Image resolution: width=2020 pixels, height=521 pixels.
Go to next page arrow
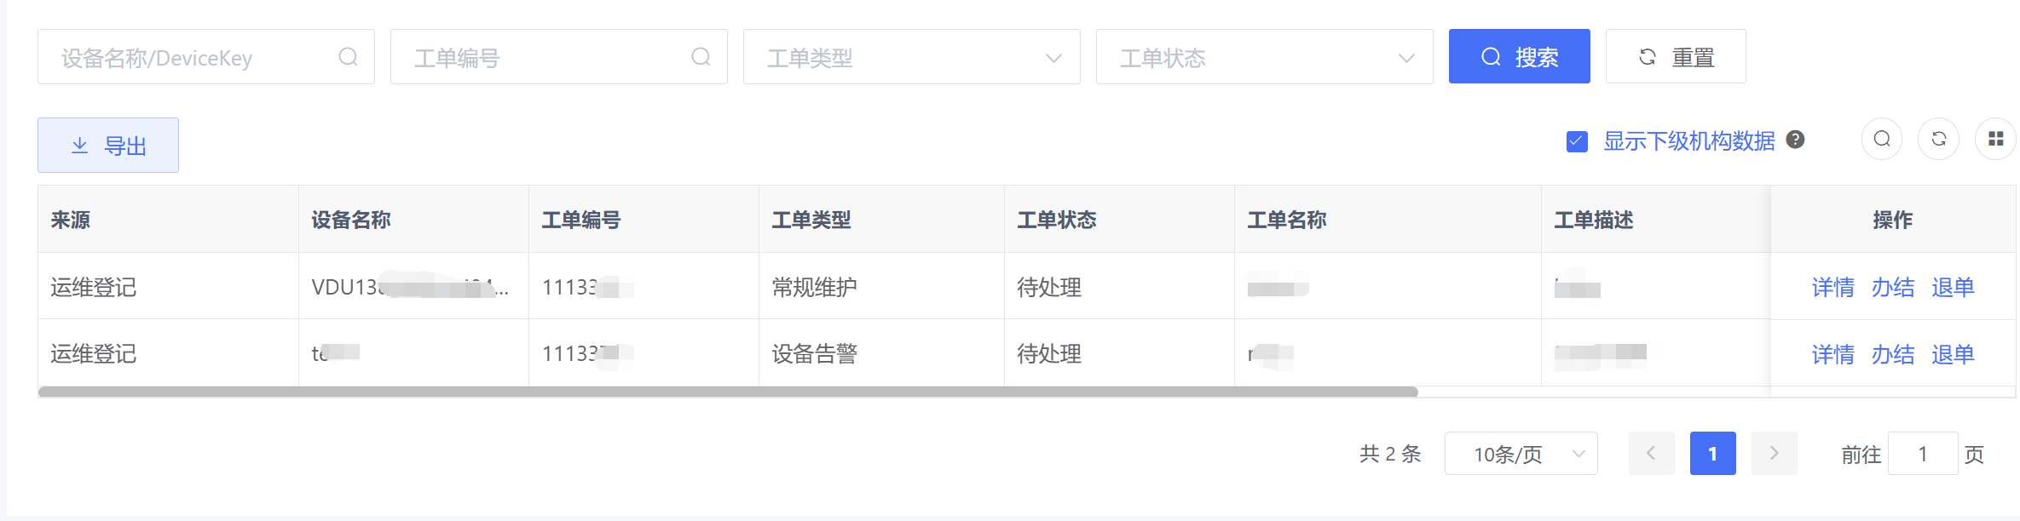coord(1774,453)
